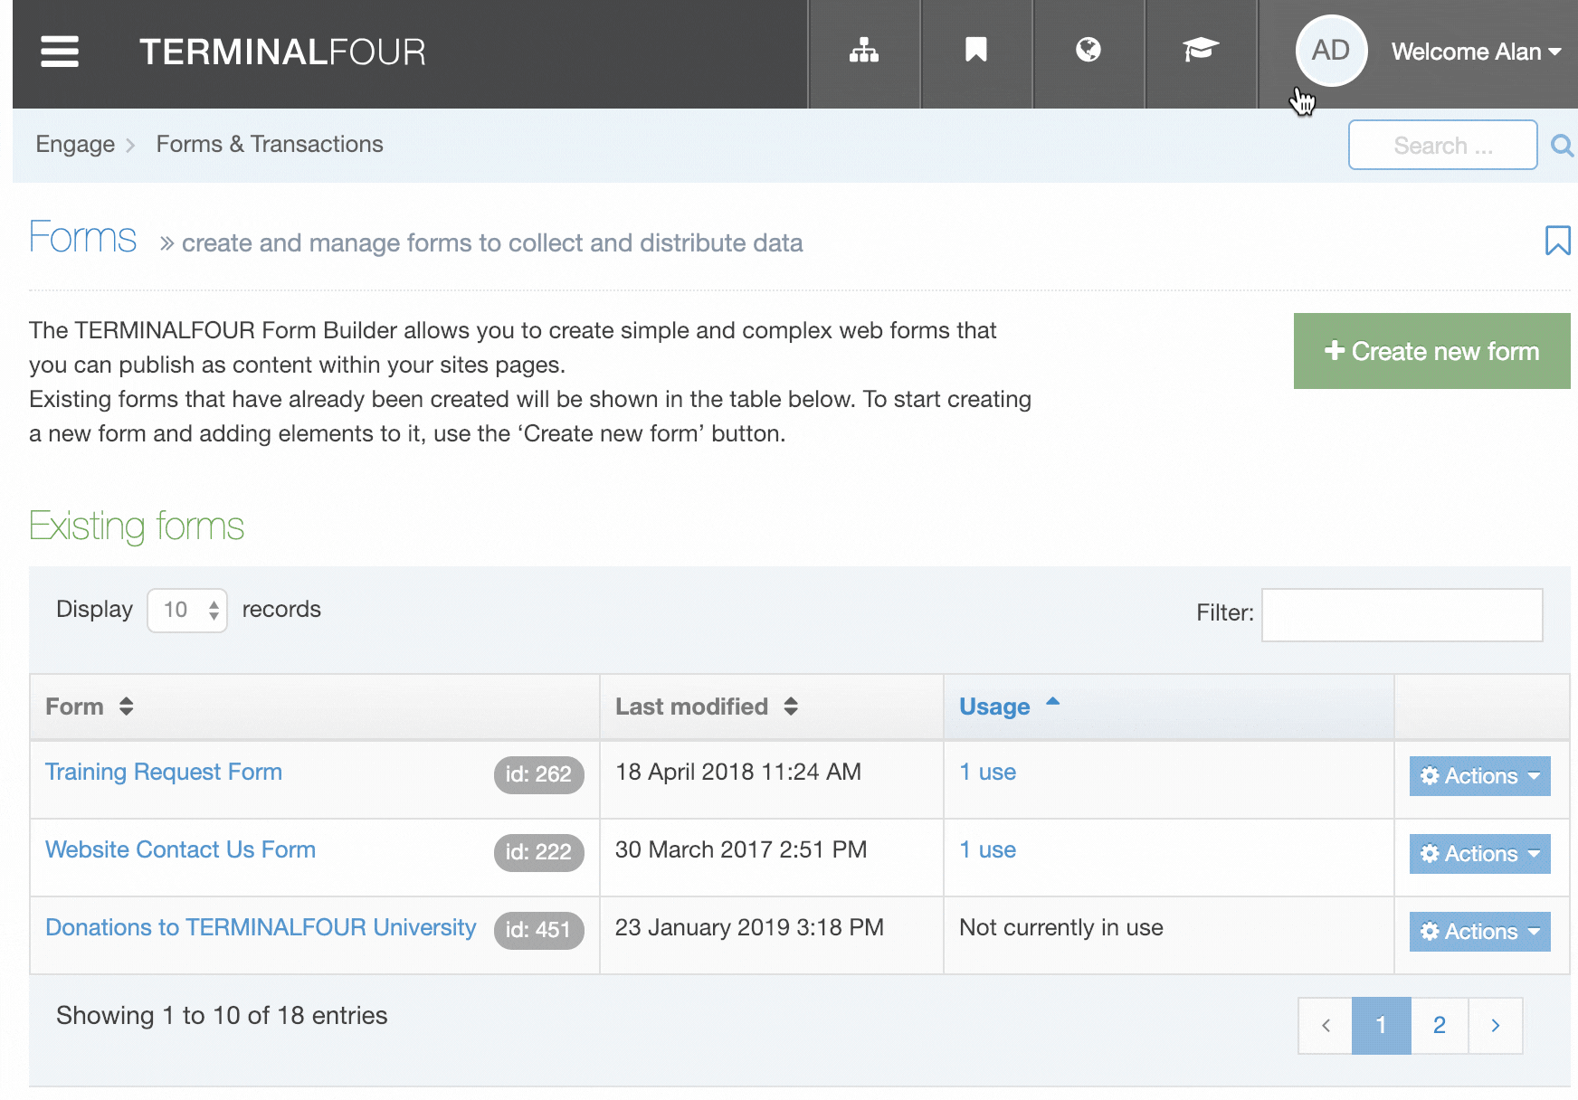Viewport: 1578px width, 1100px height.
Task: Click Create new form button
Action: point(1431,351)
